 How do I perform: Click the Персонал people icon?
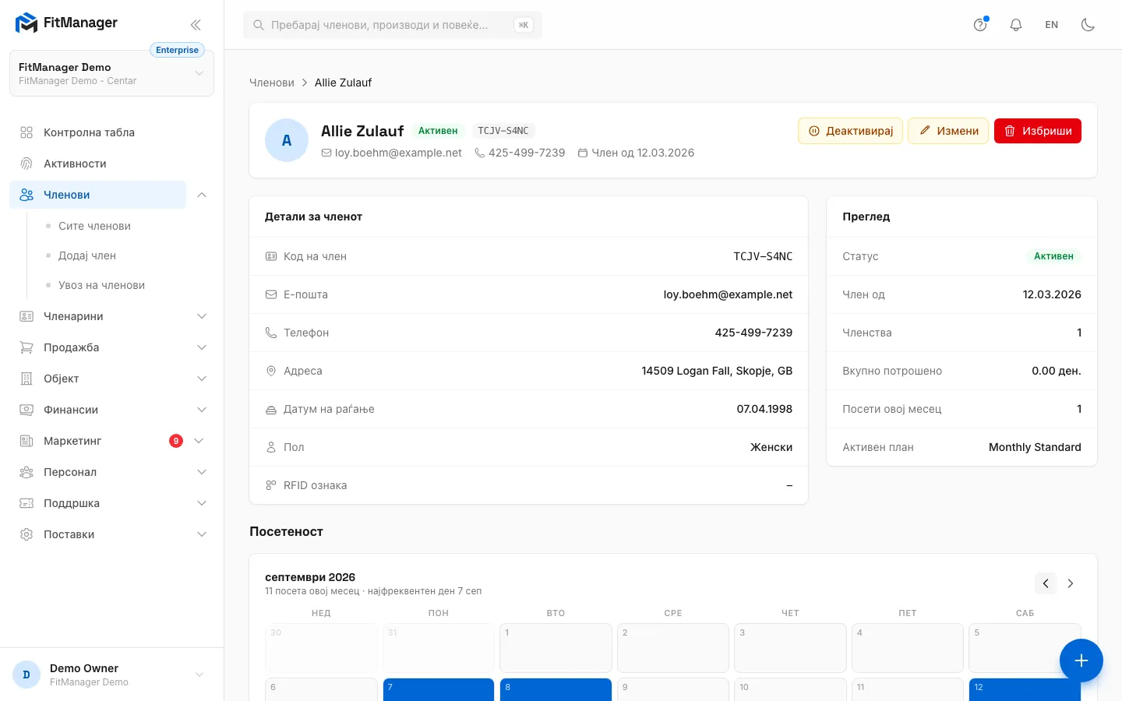tap(26, 472)
